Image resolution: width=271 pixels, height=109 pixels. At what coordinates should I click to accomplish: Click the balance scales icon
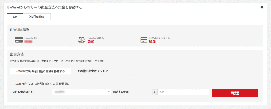click(x=82, y=40)
